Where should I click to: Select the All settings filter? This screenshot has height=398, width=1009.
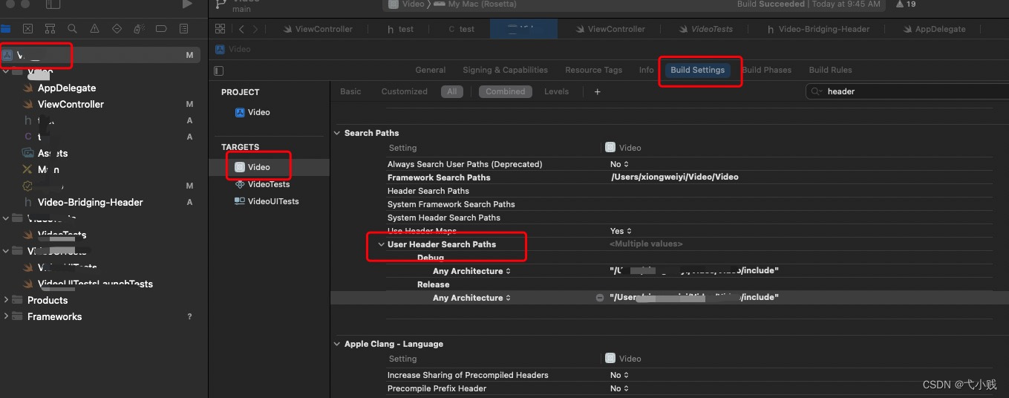click(x=451, y=91)
